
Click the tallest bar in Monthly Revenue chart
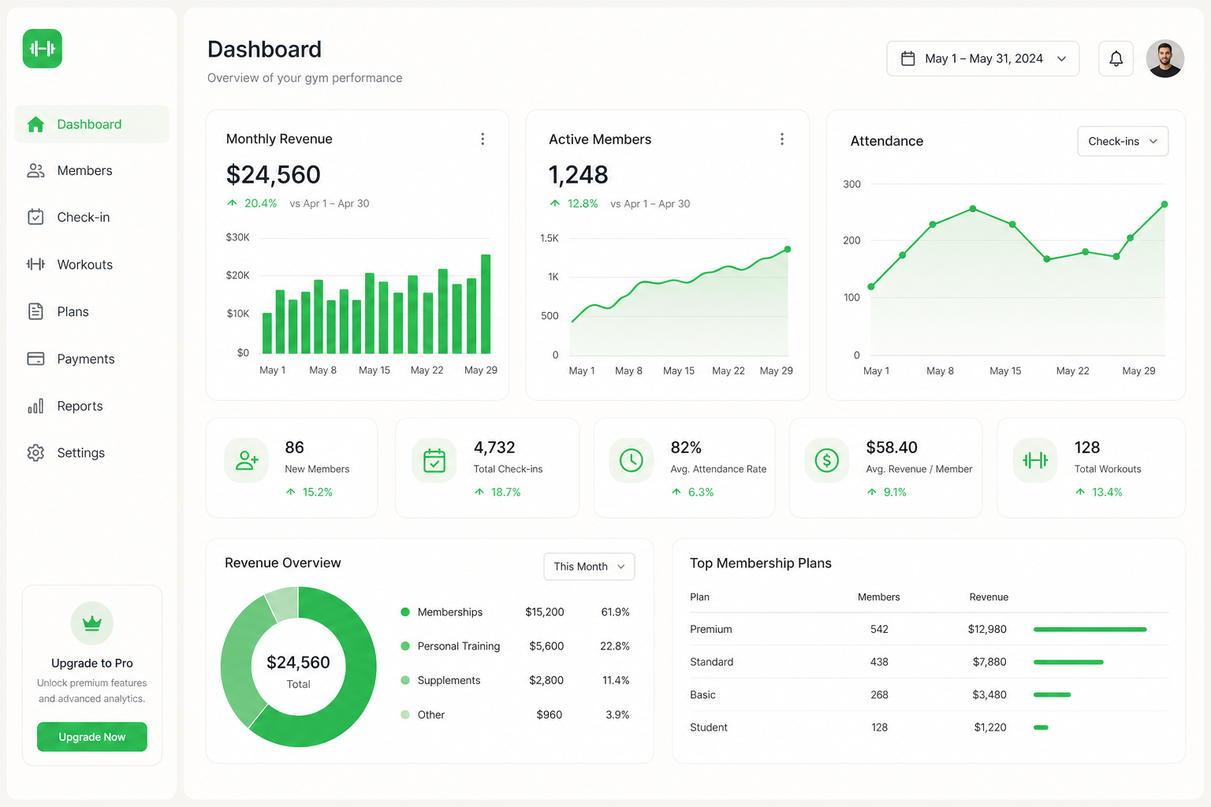[486, 304]
